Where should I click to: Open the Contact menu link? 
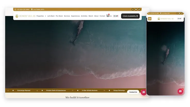(102, 16)
